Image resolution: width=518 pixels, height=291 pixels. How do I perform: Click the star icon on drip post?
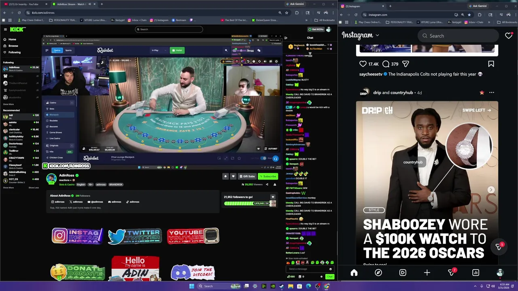click(482, 93)
